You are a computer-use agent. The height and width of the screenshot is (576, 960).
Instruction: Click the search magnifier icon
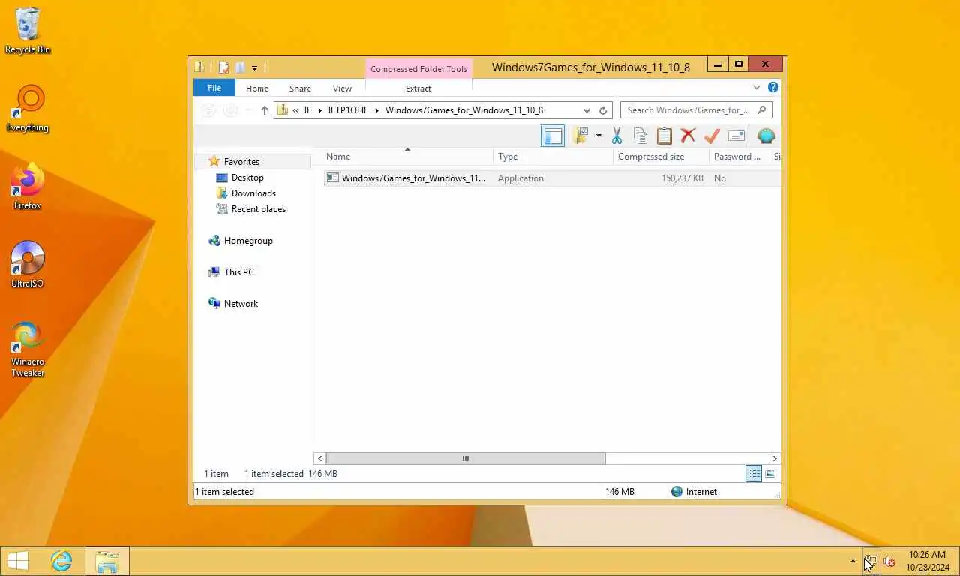[762, 110]
